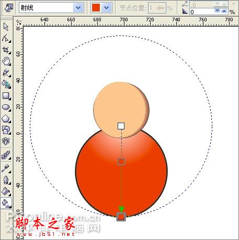This screenshot has width=239, height=240.
Task: Click the 节点位置 node position field
Action: coord(157,8)
